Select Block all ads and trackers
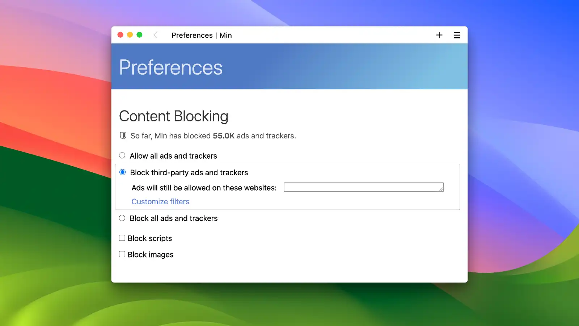579x326 pixels. [122, 218]
